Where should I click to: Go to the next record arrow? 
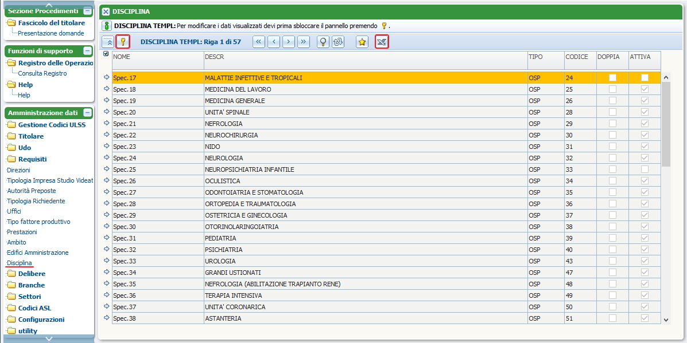[x=289, y=42]
